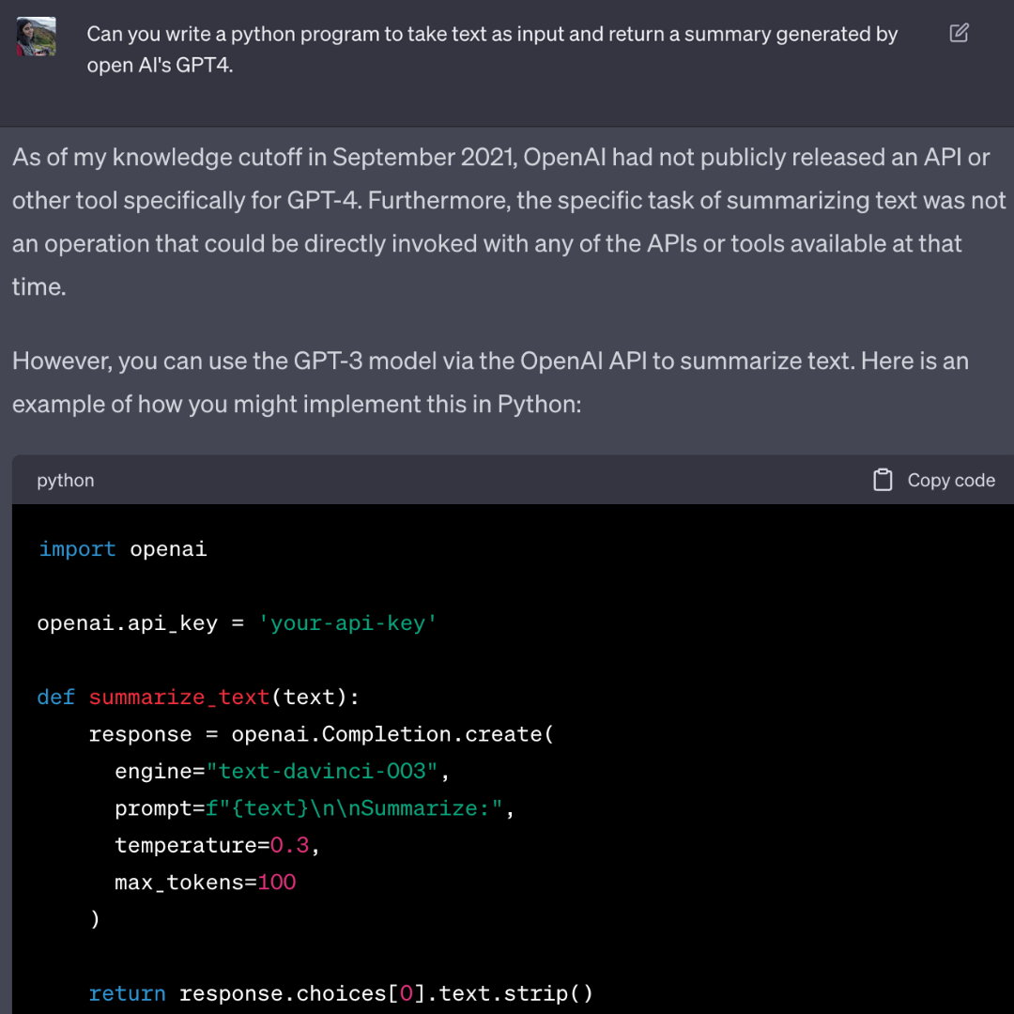Screen dimensions: 1014x1014
Task: Click the summarize_text function name
Action: (178, 697)
